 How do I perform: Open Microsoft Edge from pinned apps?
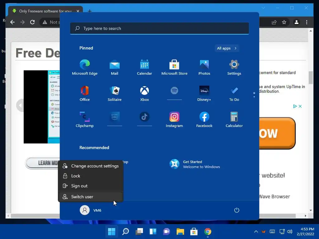click(85, 68)
